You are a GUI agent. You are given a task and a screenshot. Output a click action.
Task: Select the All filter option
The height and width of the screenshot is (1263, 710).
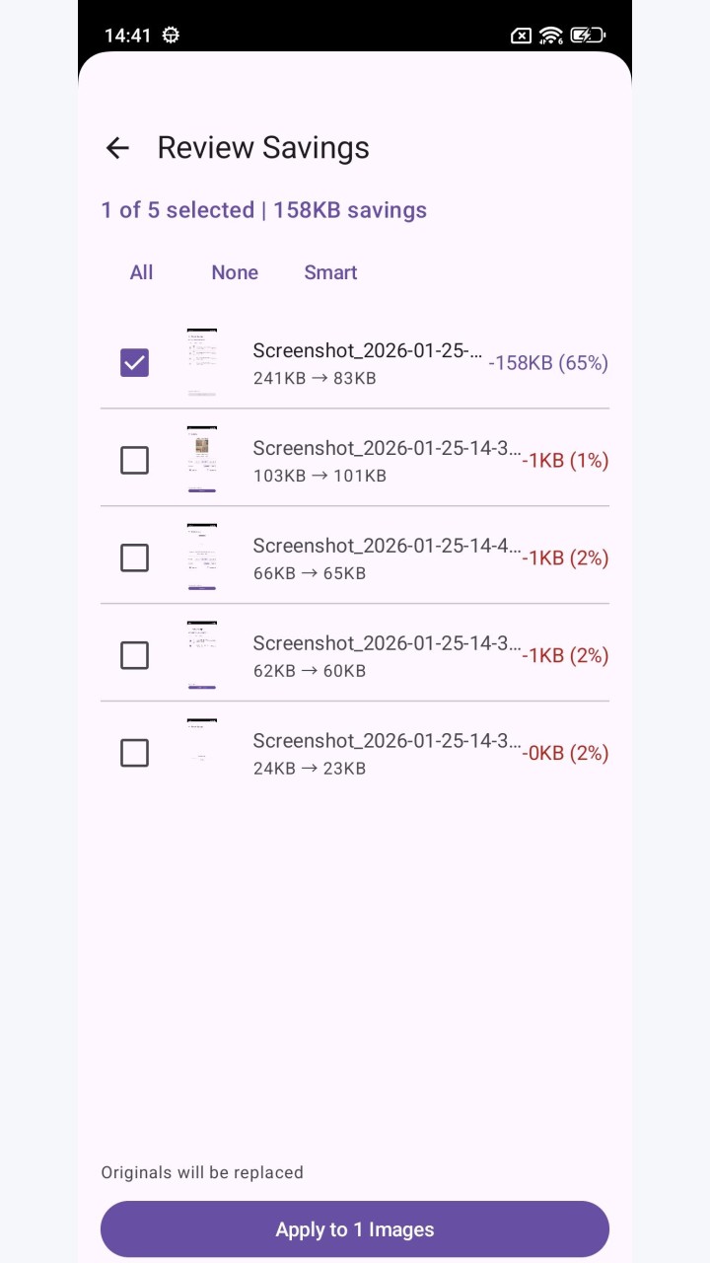[141, 272]
